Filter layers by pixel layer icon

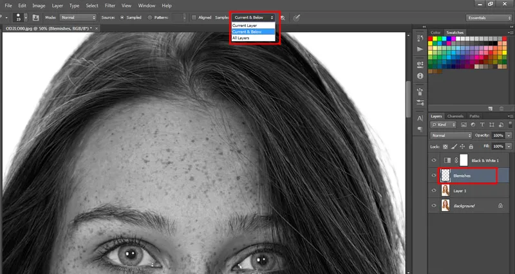[464, 125]
